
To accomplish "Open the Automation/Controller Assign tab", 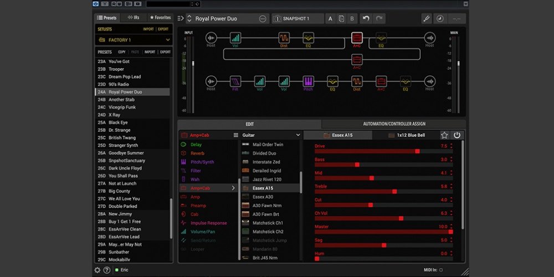I will pyautogui.click(x=394, y=124).
